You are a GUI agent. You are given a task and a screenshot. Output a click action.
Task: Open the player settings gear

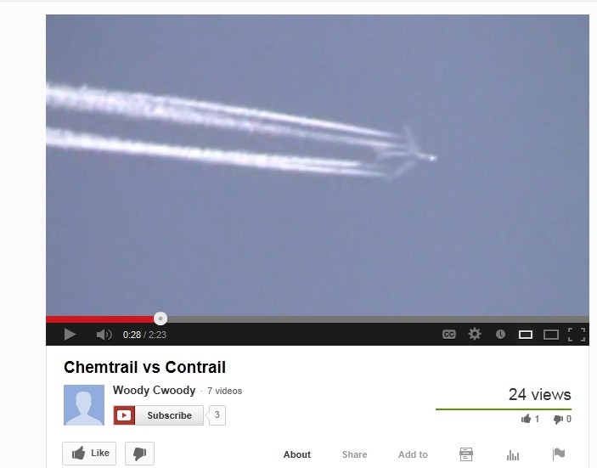click(475, 334)
